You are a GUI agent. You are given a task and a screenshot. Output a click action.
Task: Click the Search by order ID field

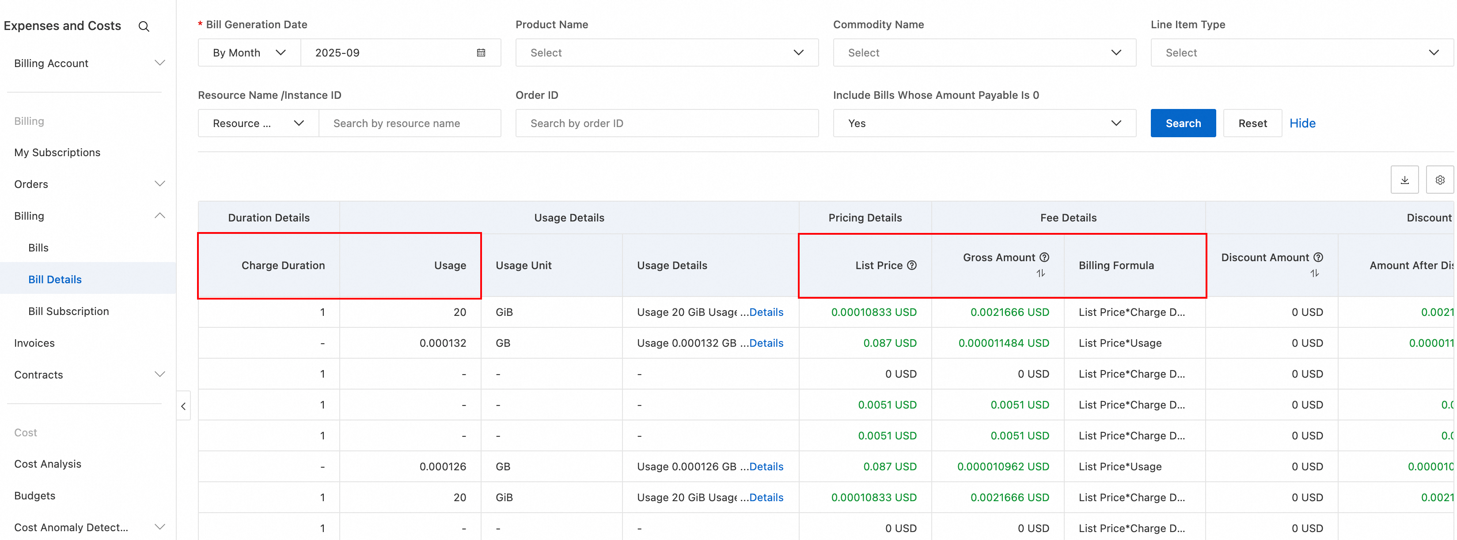[x=666, y=123]
